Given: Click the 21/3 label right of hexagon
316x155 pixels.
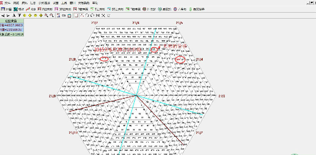Looking at the screenshot, I should 222,96.
